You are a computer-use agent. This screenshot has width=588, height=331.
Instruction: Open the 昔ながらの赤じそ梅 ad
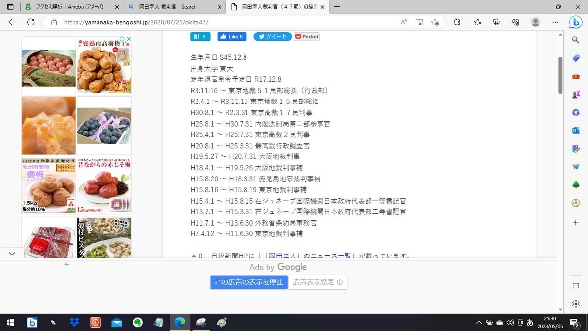[104, 185]
